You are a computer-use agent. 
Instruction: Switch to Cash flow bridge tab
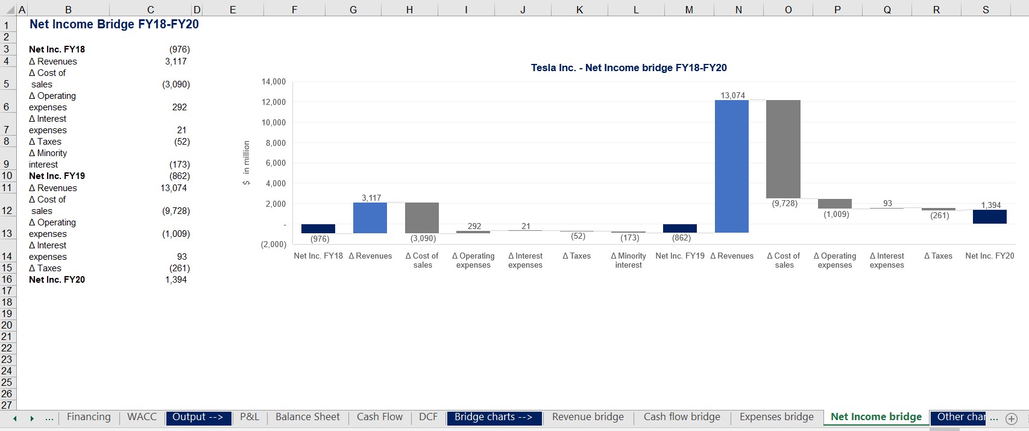682,417
